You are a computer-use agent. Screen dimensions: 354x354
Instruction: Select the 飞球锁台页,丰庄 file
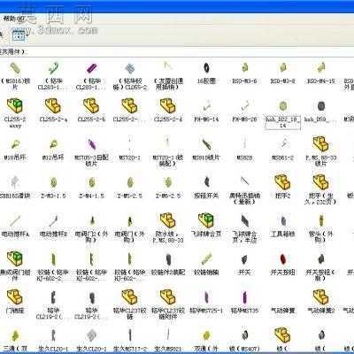coord(244,220)
